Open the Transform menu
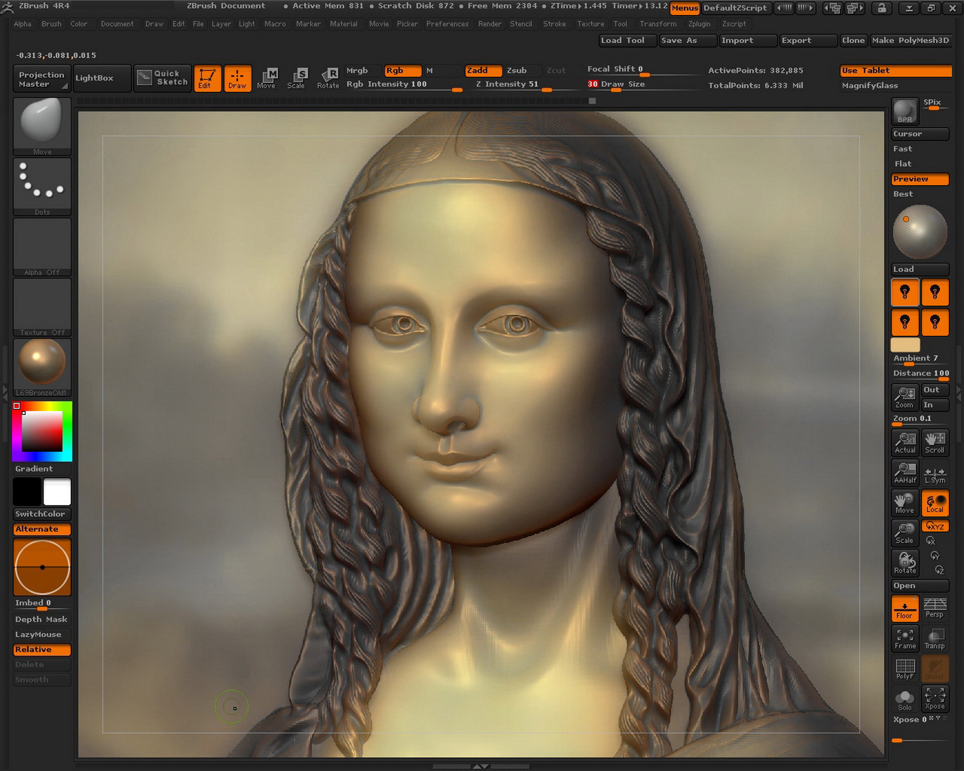This screenshot has height=771, width=964. click(x=658, y=24)
